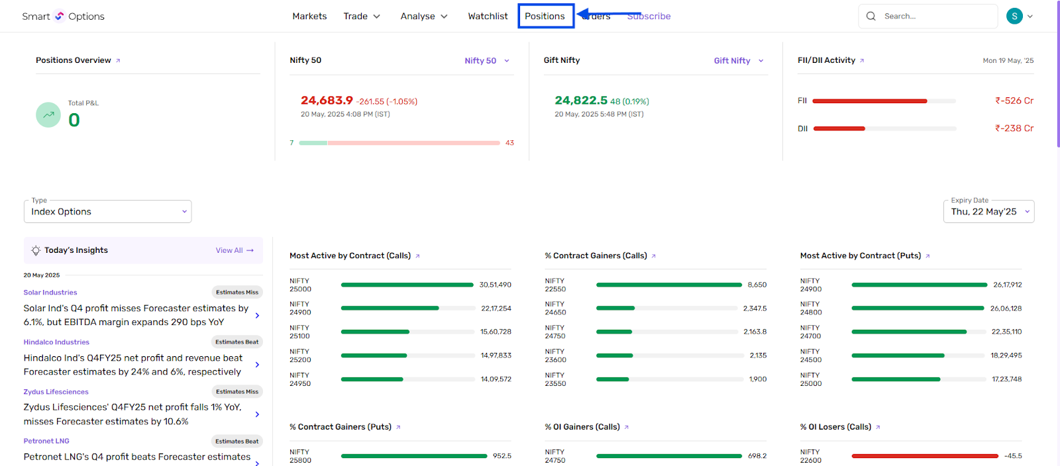Open the Nifty 50 index selector
The height and width of the screenshot is (466, 1060).
[487, 61]
